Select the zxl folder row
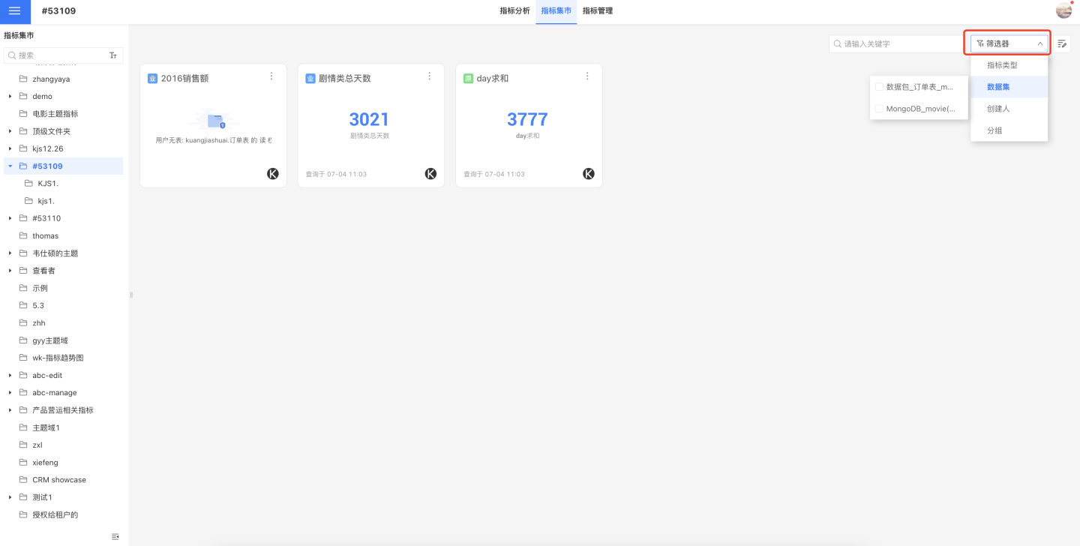This screenshot has width=1080, height=546. point(64,445)
